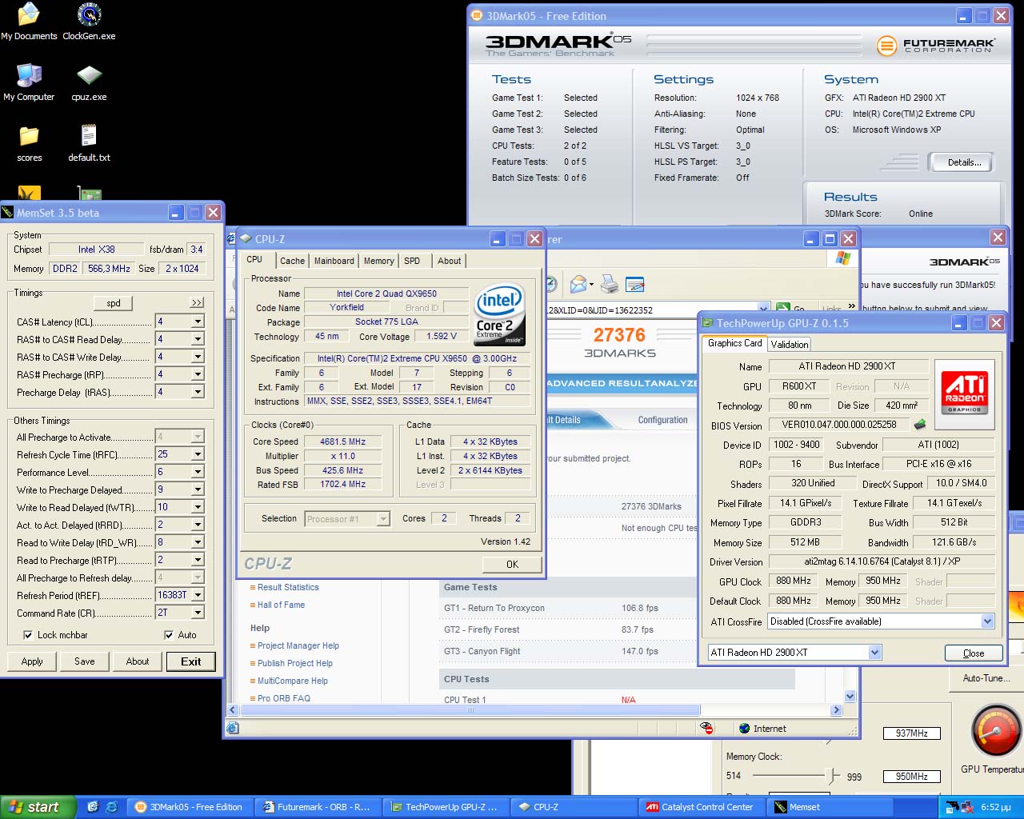Click the GPU temperature gauge icon
Screen dimensions: 1024x819
tap(995, 731)
